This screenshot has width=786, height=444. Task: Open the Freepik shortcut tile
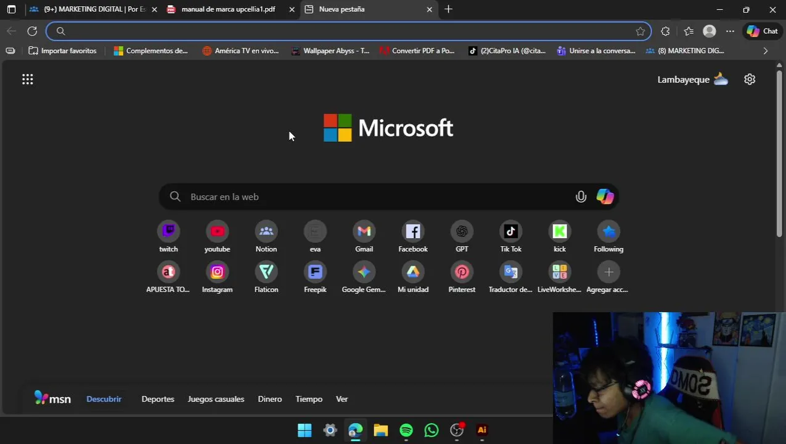coord(315,277)
